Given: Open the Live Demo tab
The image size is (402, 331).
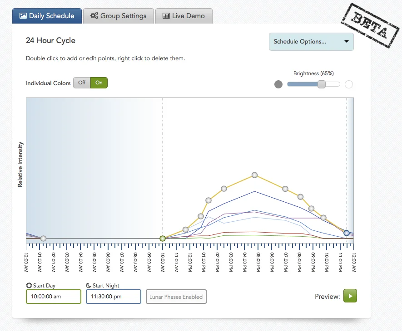Looking at the screenshot, I should (x=184, y=15).
